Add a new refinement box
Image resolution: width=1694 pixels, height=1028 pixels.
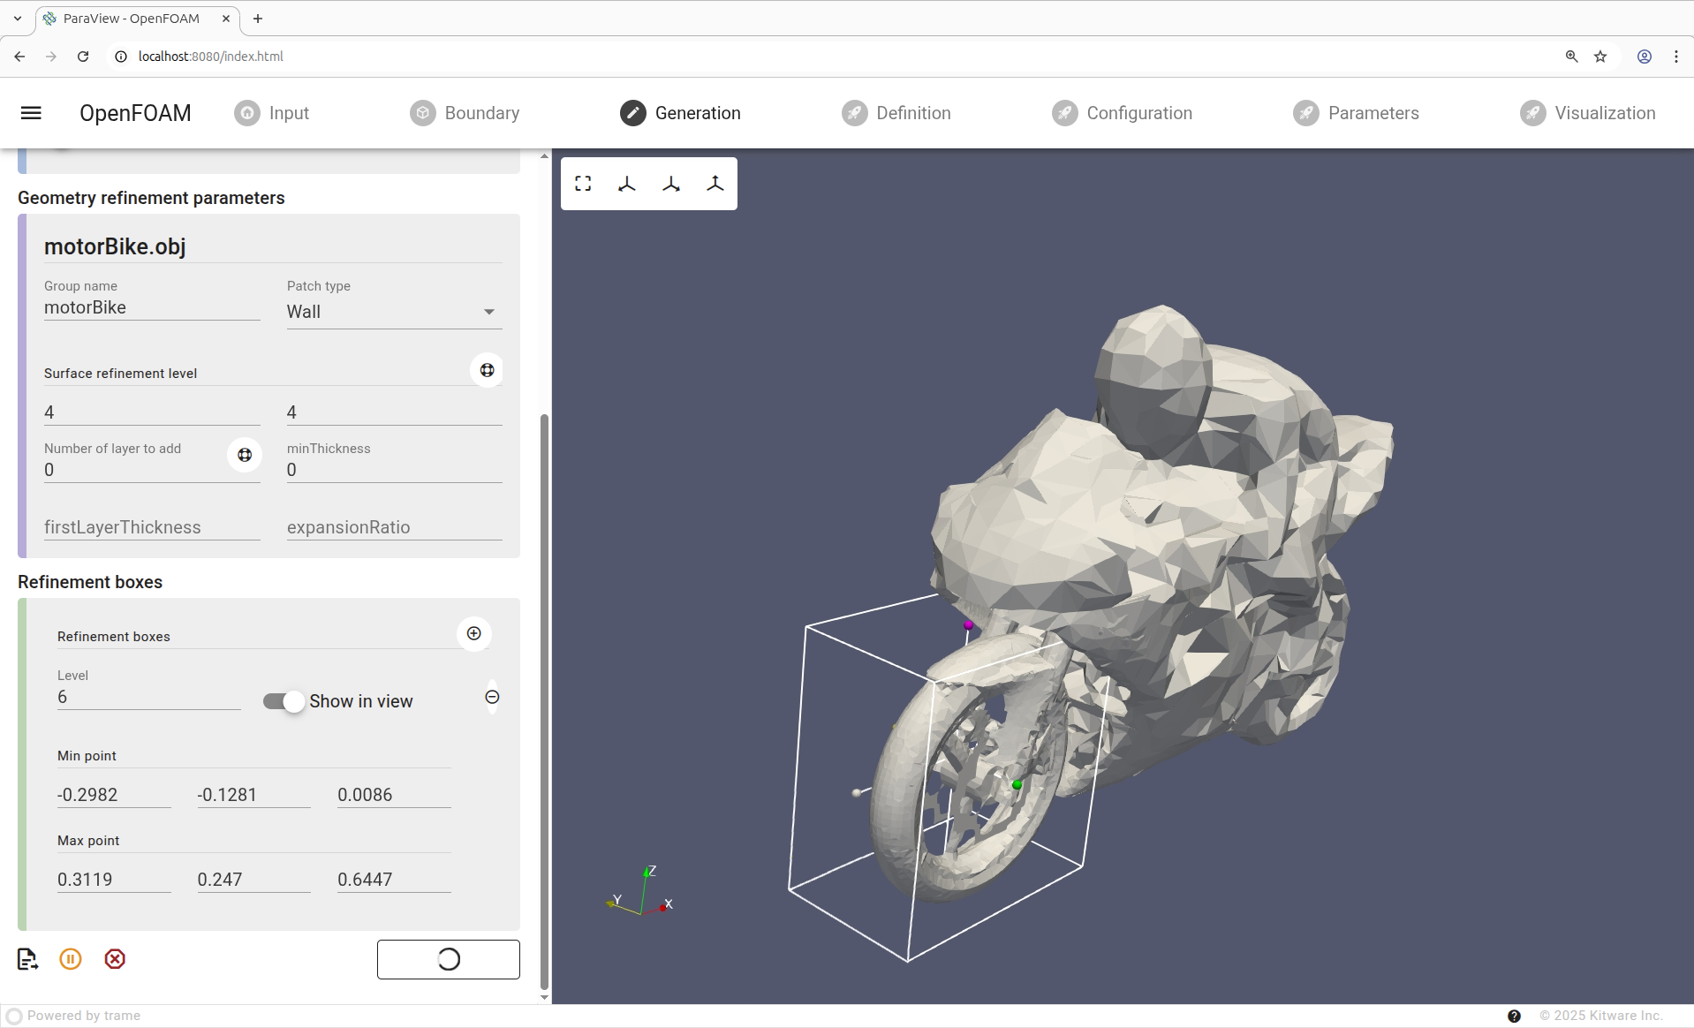point(474,633)
